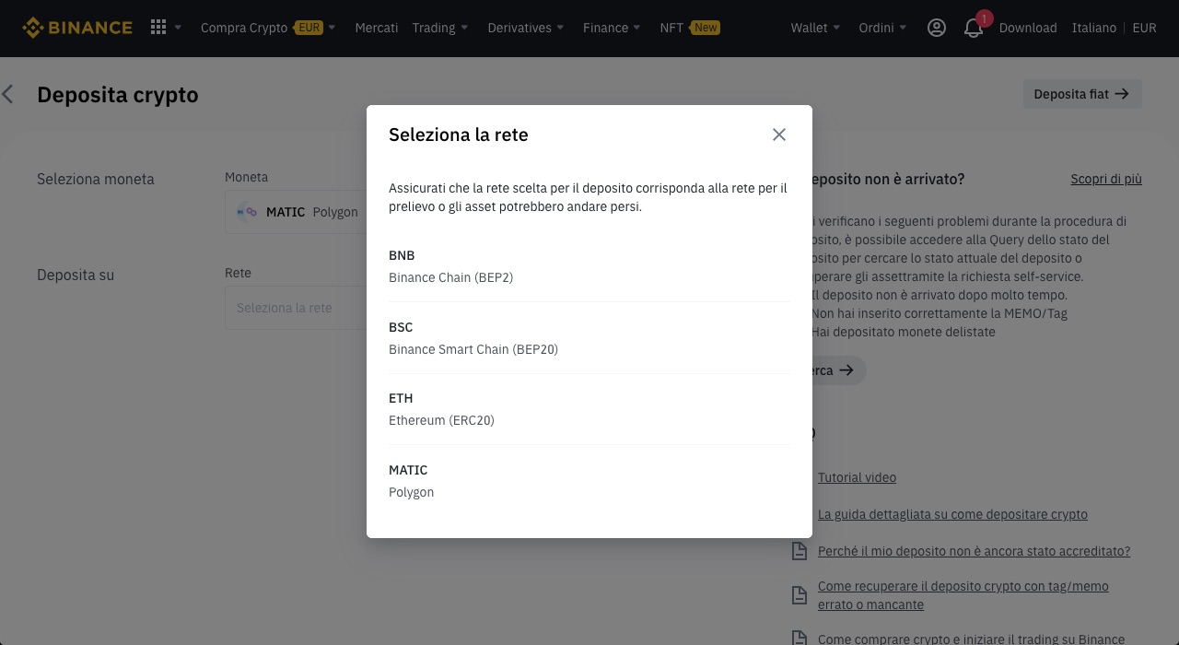Open the user profile account icon
This screenshot has height=645, width=1179.
(937, 28)
